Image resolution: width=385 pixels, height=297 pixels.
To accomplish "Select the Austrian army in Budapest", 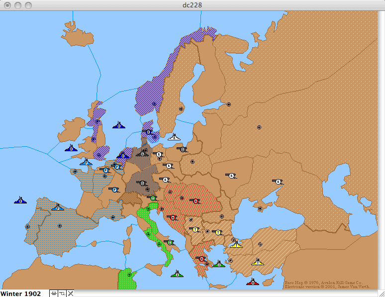I will [x=195, y=201].
